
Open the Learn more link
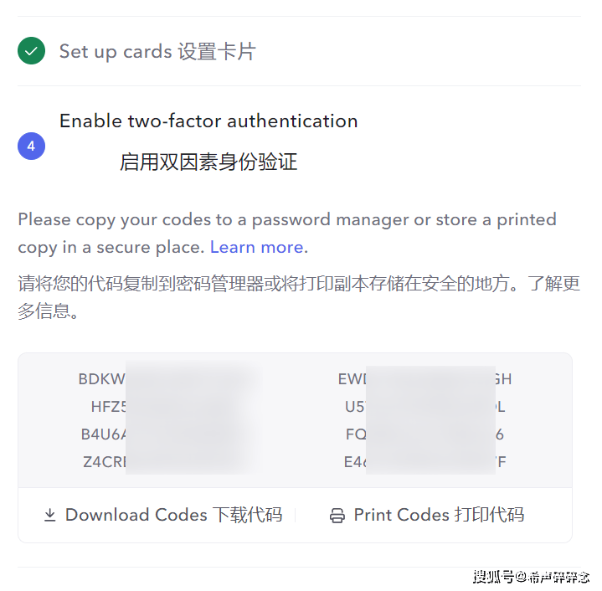point(256,247)
